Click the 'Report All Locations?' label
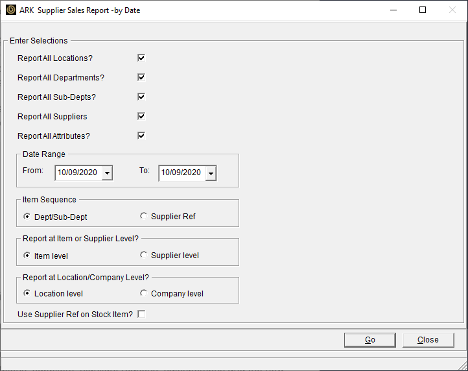The width and height of the screenshot is (468, 371). (55, 58)
